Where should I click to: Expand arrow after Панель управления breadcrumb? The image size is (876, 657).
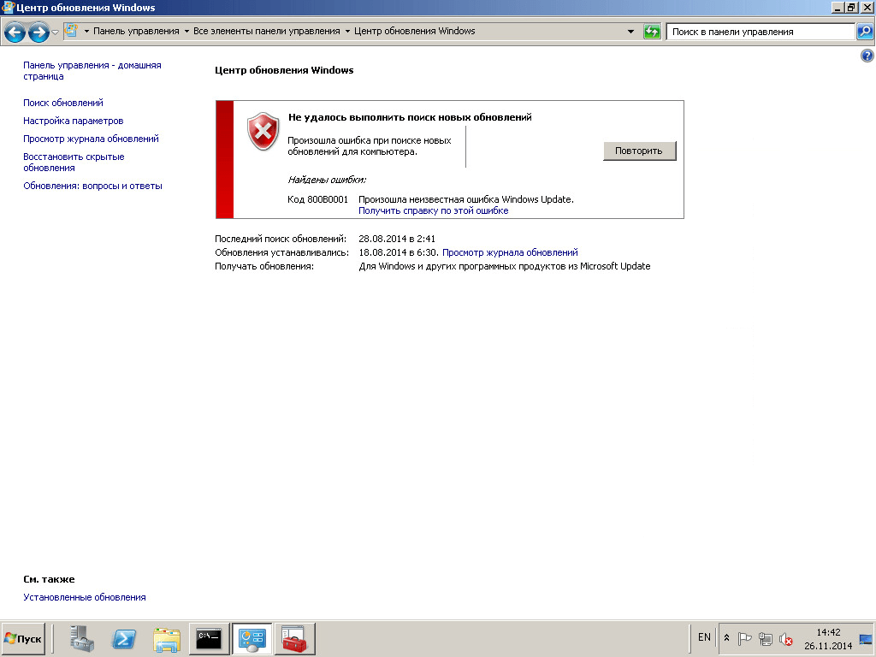point(186,32)
